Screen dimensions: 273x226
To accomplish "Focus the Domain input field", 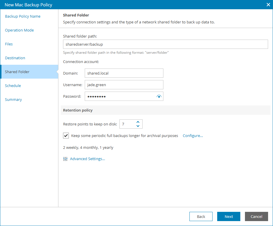I will click(124, 73).
